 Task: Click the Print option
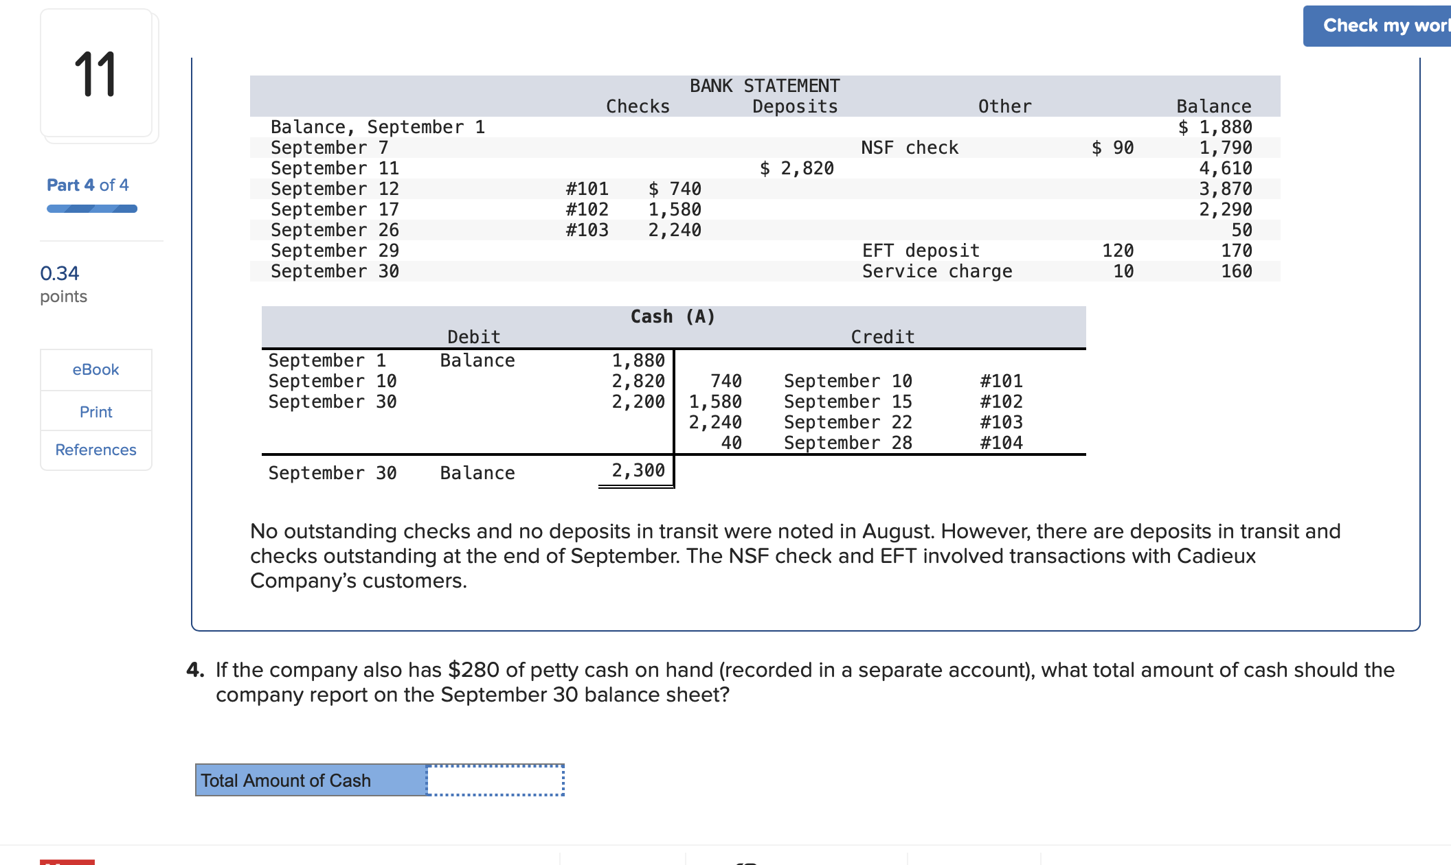pyautogui.click(x=95, y=411)
